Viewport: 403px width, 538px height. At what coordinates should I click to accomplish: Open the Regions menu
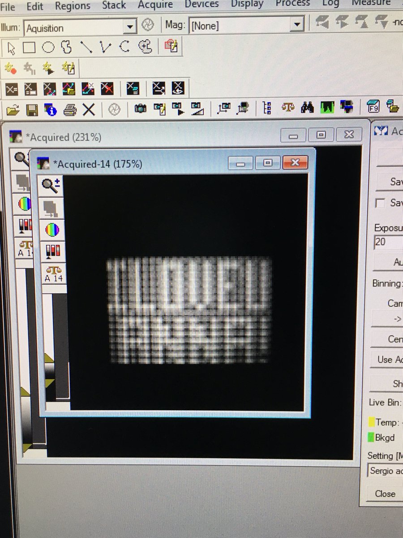point(72,6)
